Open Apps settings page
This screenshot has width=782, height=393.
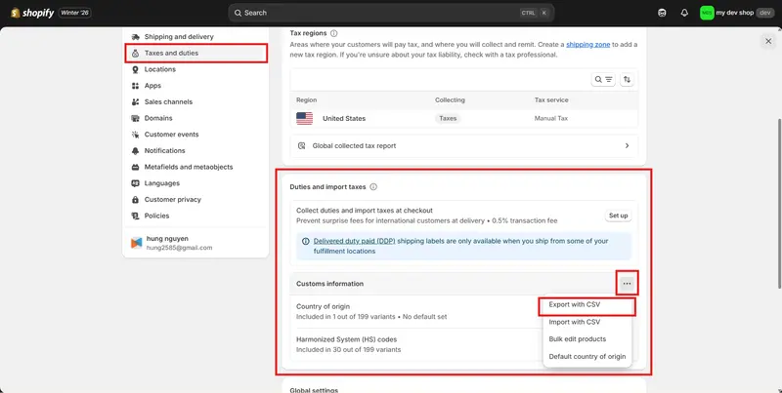tap(195, 86)
